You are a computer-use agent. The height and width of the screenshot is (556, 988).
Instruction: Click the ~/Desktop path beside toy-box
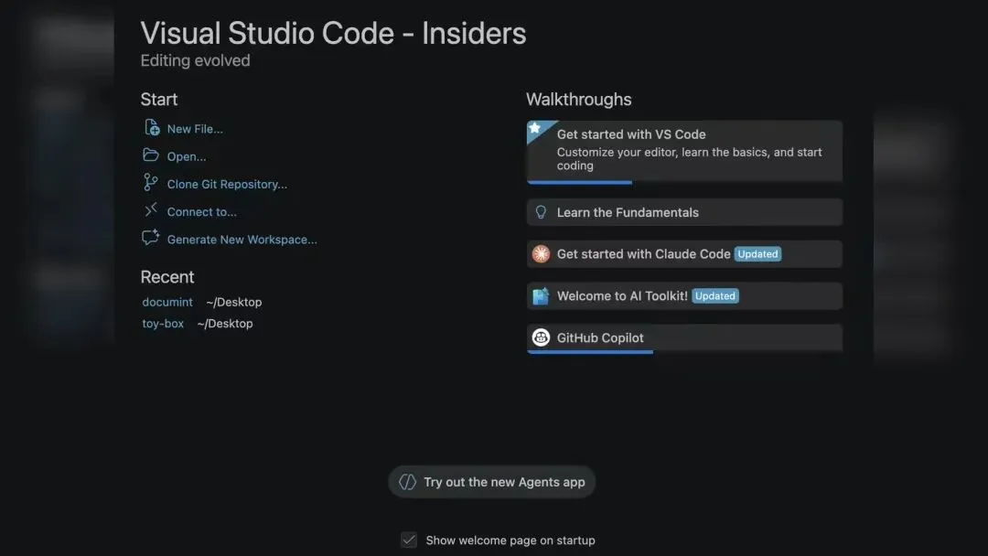[225, 324]
